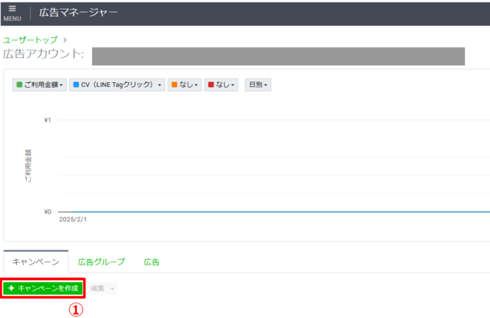Click the 広告マネージャー header title
The width and height of the screenshot is (490, 318).
tap(78, 12)
